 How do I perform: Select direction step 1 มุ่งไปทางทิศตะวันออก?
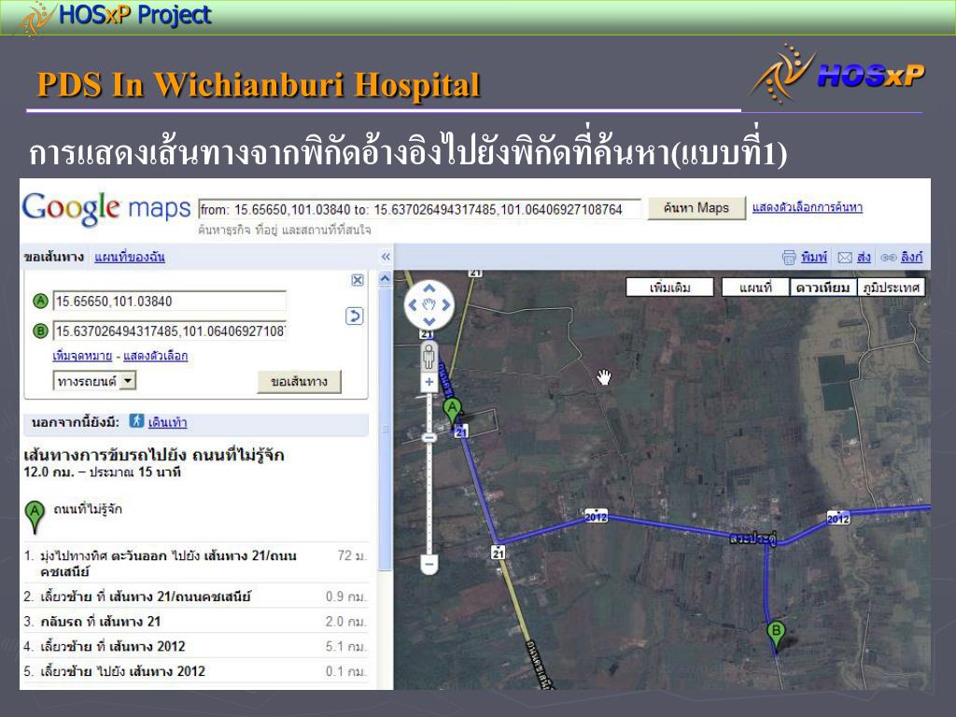click(196, 563)
